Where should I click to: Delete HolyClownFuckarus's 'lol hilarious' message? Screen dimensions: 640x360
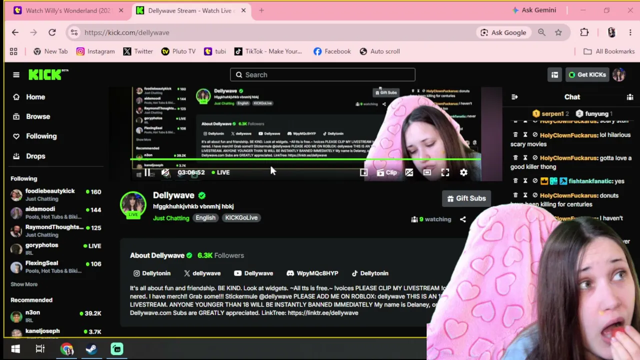(x=515, y=135)
